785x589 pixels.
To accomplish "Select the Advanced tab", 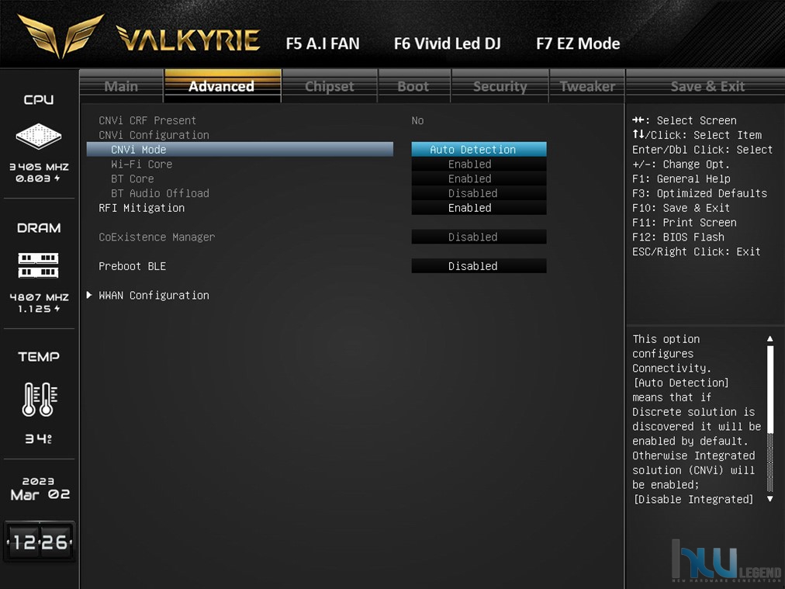I will [223, 86].
